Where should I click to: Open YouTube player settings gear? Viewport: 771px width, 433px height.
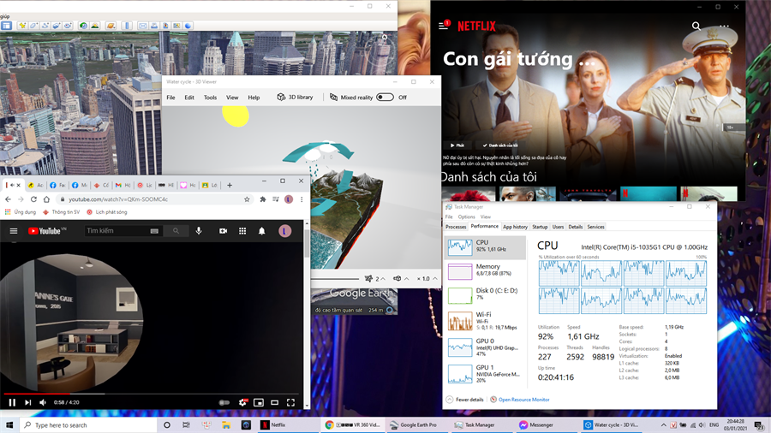242,402
